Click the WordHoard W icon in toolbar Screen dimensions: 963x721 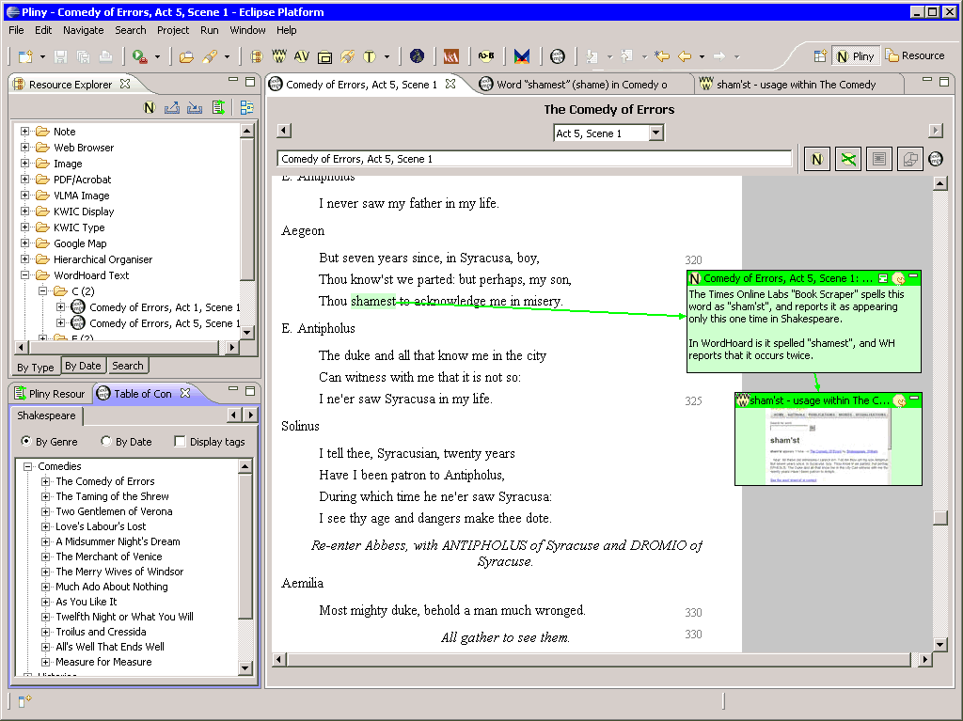coord(278,56)
